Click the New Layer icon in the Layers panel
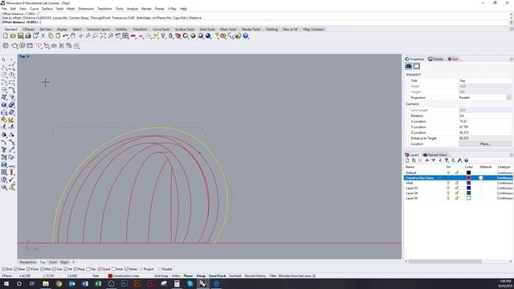This screenshot has height=289, width=514. pos(407,161)
